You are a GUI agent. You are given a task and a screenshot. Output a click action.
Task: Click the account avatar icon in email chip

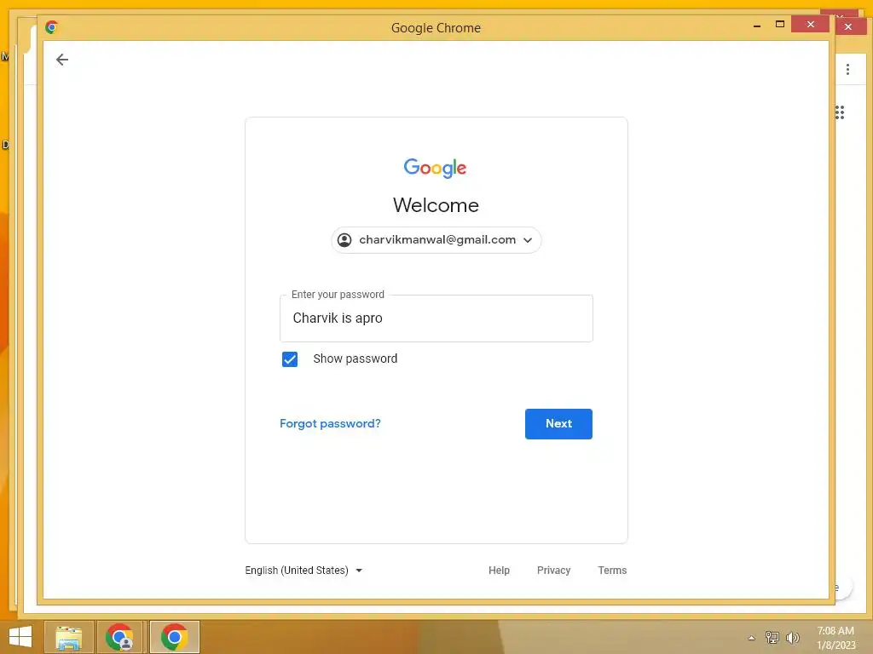[x=344, y=240]
